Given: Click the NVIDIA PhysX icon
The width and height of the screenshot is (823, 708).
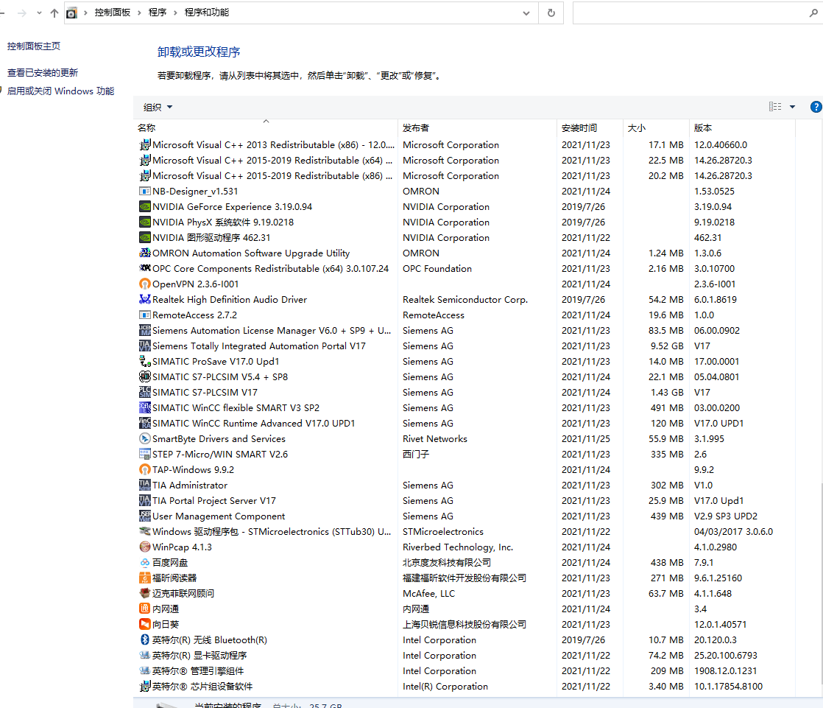Looking at the screenshot, I should point(145,222).
